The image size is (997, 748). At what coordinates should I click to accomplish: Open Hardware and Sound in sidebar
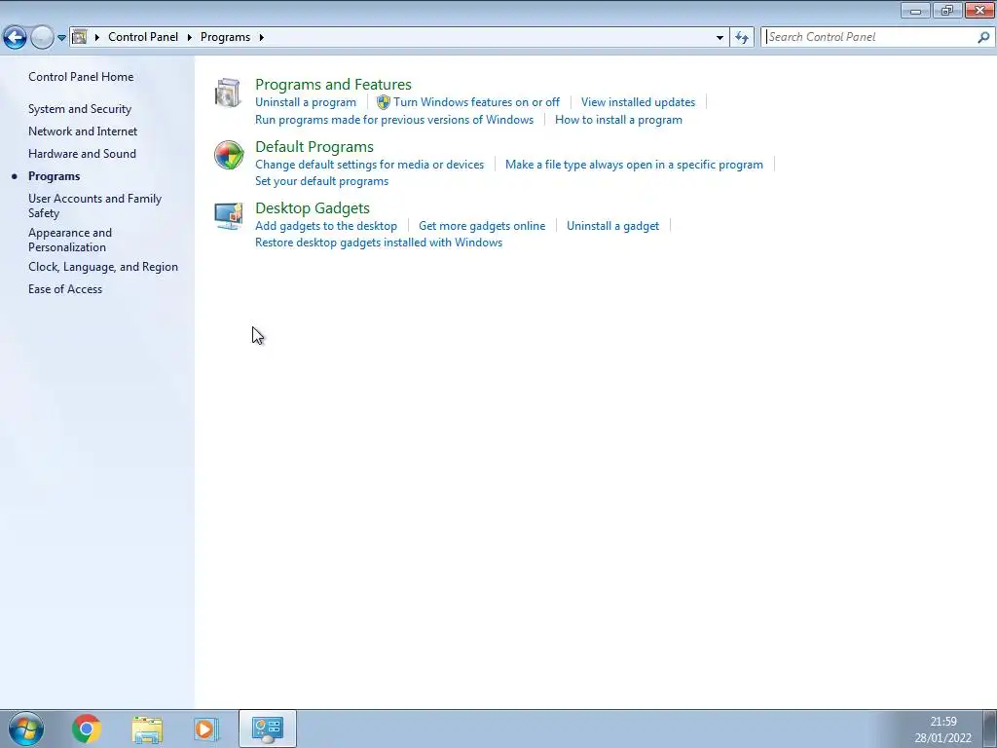click(82, 153)
